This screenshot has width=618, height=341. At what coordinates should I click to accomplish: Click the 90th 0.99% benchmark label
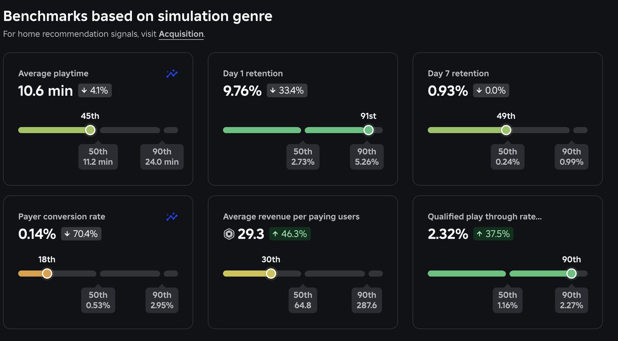tap(572, 157)
